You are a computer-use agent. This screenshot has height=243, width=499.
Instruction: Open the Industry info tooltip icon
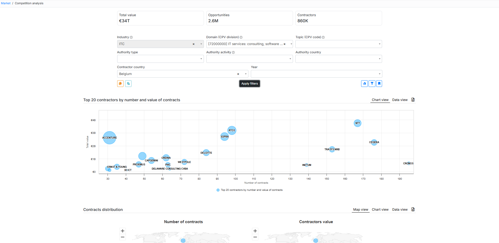coord(131,37)
